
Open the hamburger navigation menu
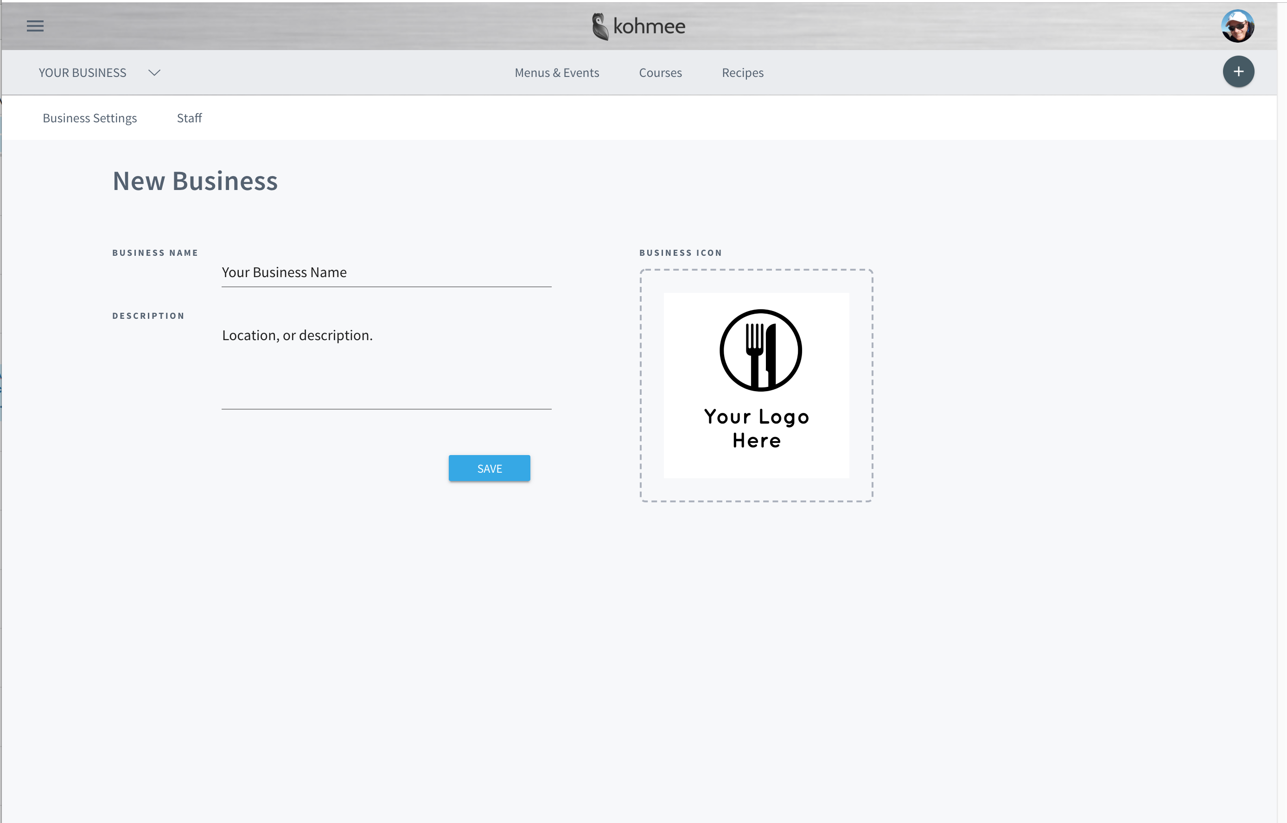35,25
